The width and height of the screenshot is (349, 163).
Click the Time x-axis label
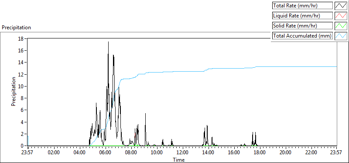(179, 160)
